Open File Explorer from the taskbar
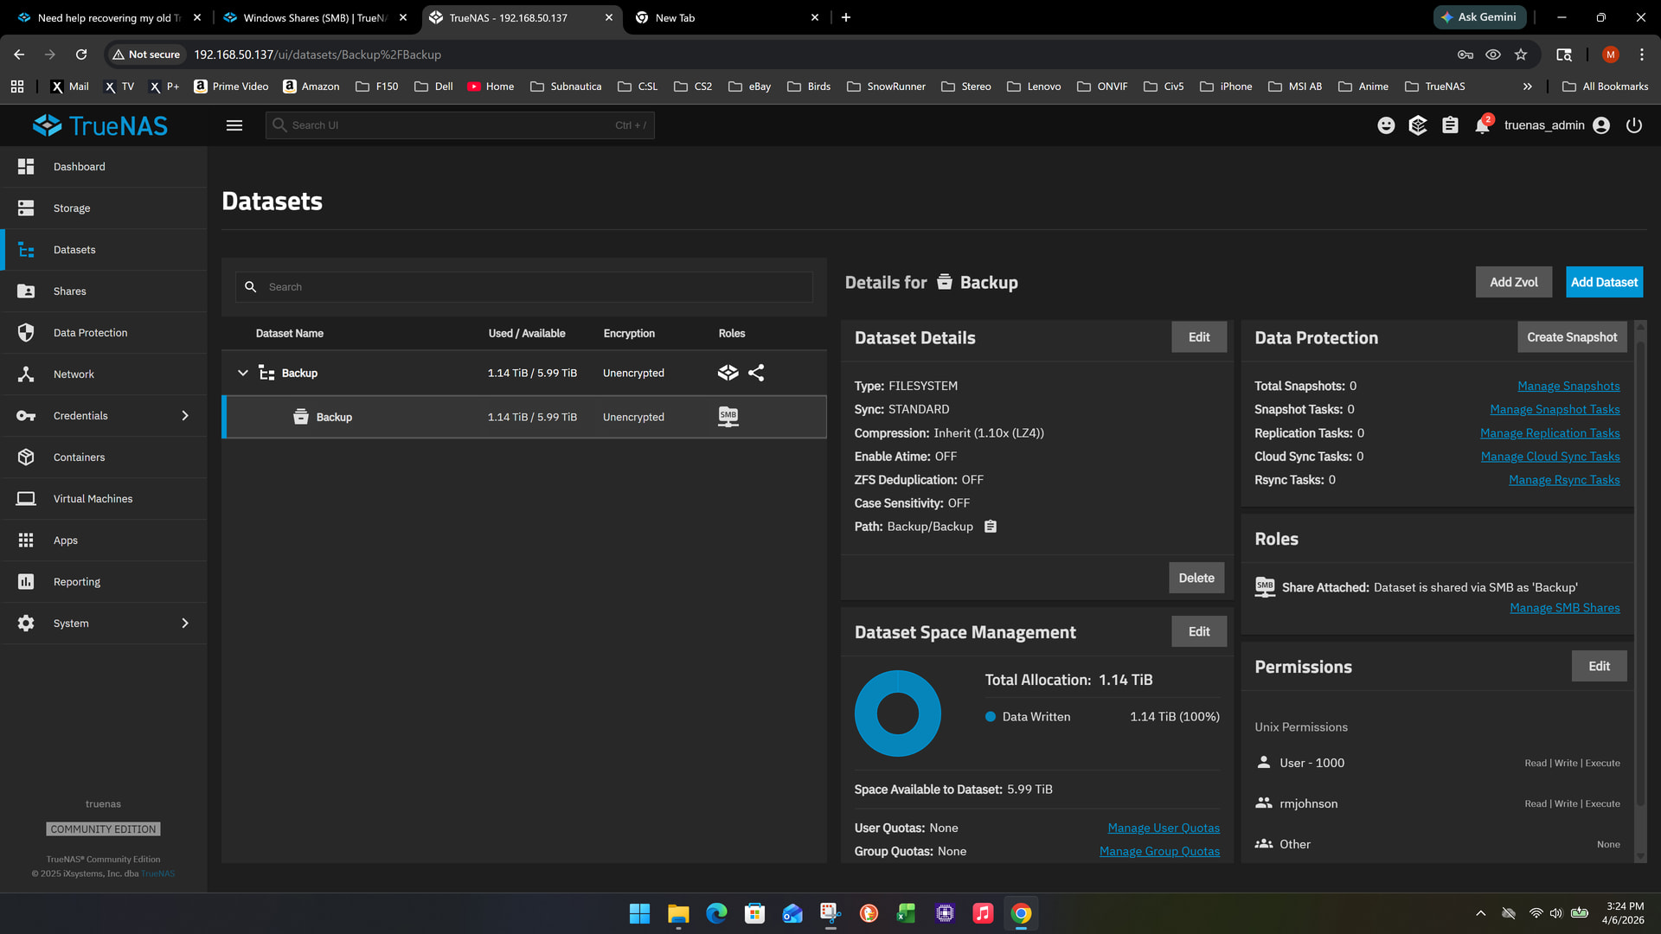The width and height of the screenshot is (1661, 934). coord(678,913)
